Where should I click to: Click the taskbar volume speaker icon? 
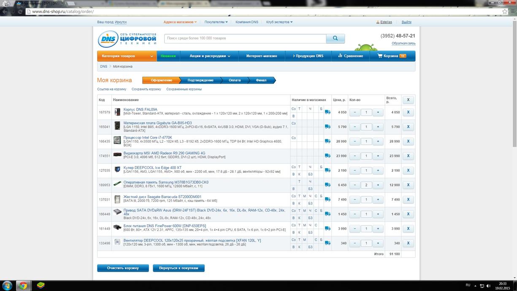pyautogui.click(x=488, y=286)
